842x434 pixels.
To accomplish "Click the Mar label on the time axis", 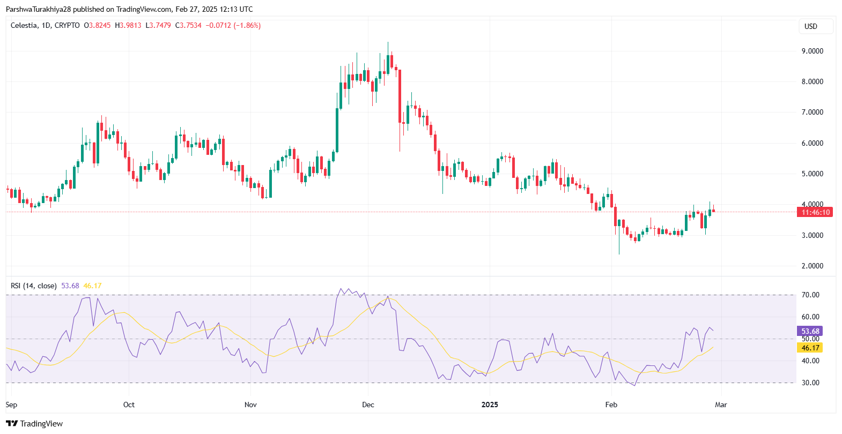I will pos(721,405).
